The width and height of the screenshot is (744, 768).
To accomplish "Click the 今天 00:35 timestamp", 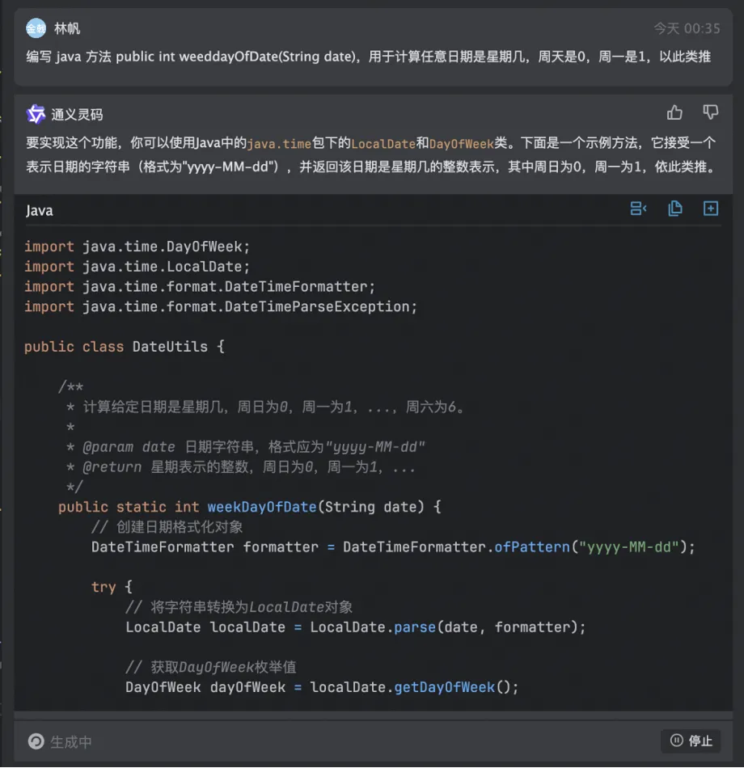I will point(687,29).
